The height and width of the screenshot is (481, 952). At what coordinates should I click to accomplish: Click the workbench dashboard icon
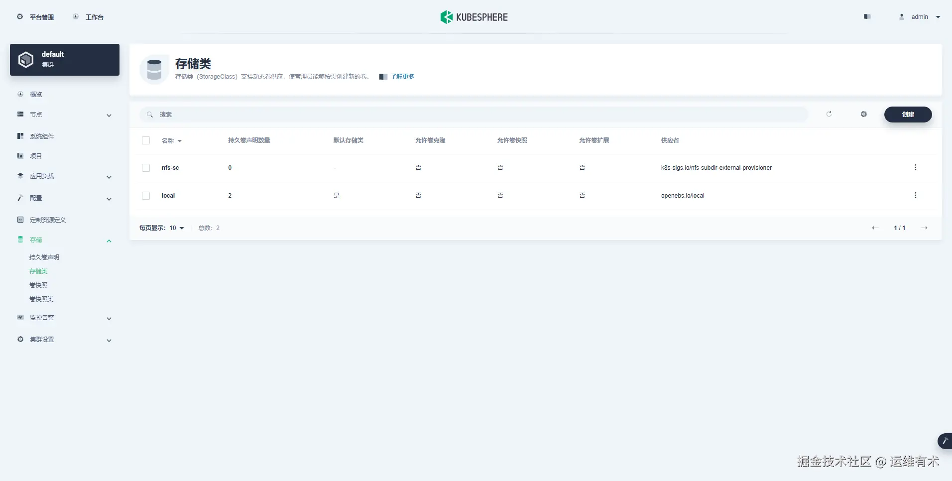76,16
